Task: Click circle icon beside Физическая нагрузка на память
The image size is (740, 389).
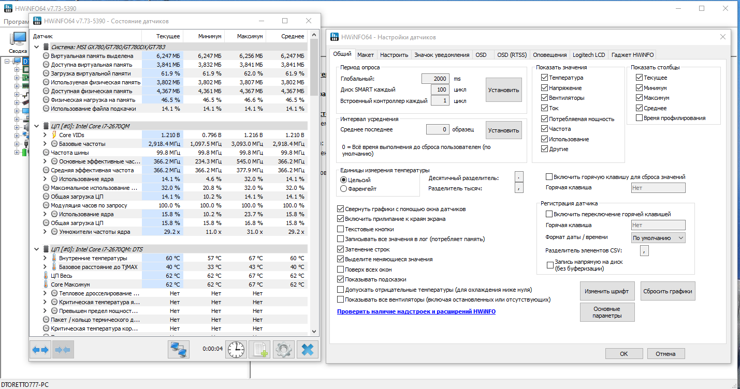Action: pos(46,100)
